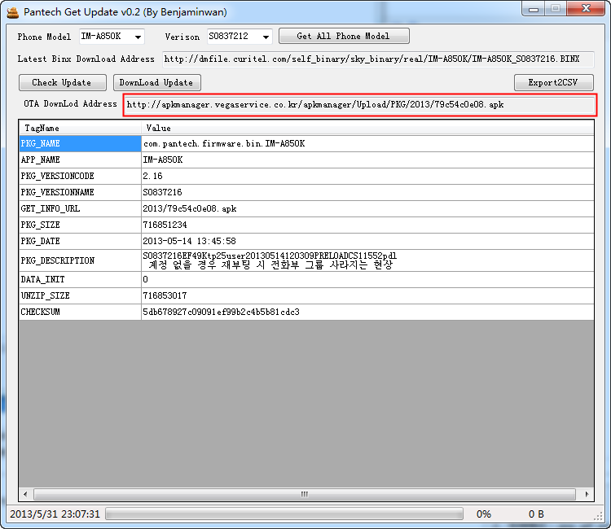This screenshot has width=611, height=529.
Task: Open the Phone Model dropdown showing IM-A850K
Action: pos(112,37)
